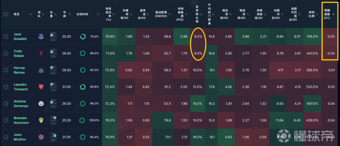Select the Harvey Barnes row checkbox
Image resolution: width=340 pixels, height=146 pixels.
(6, 70)
